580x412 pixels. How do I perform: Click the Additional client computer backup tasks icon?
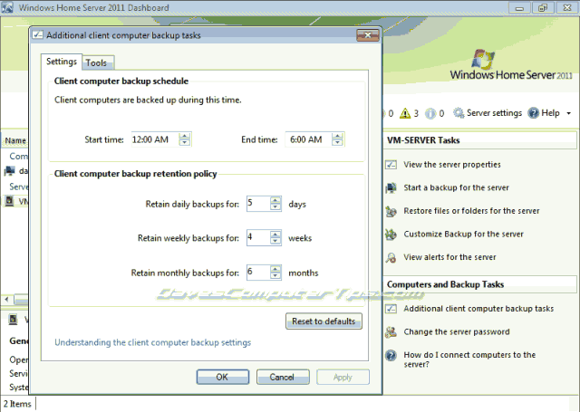tap(391, 309)
